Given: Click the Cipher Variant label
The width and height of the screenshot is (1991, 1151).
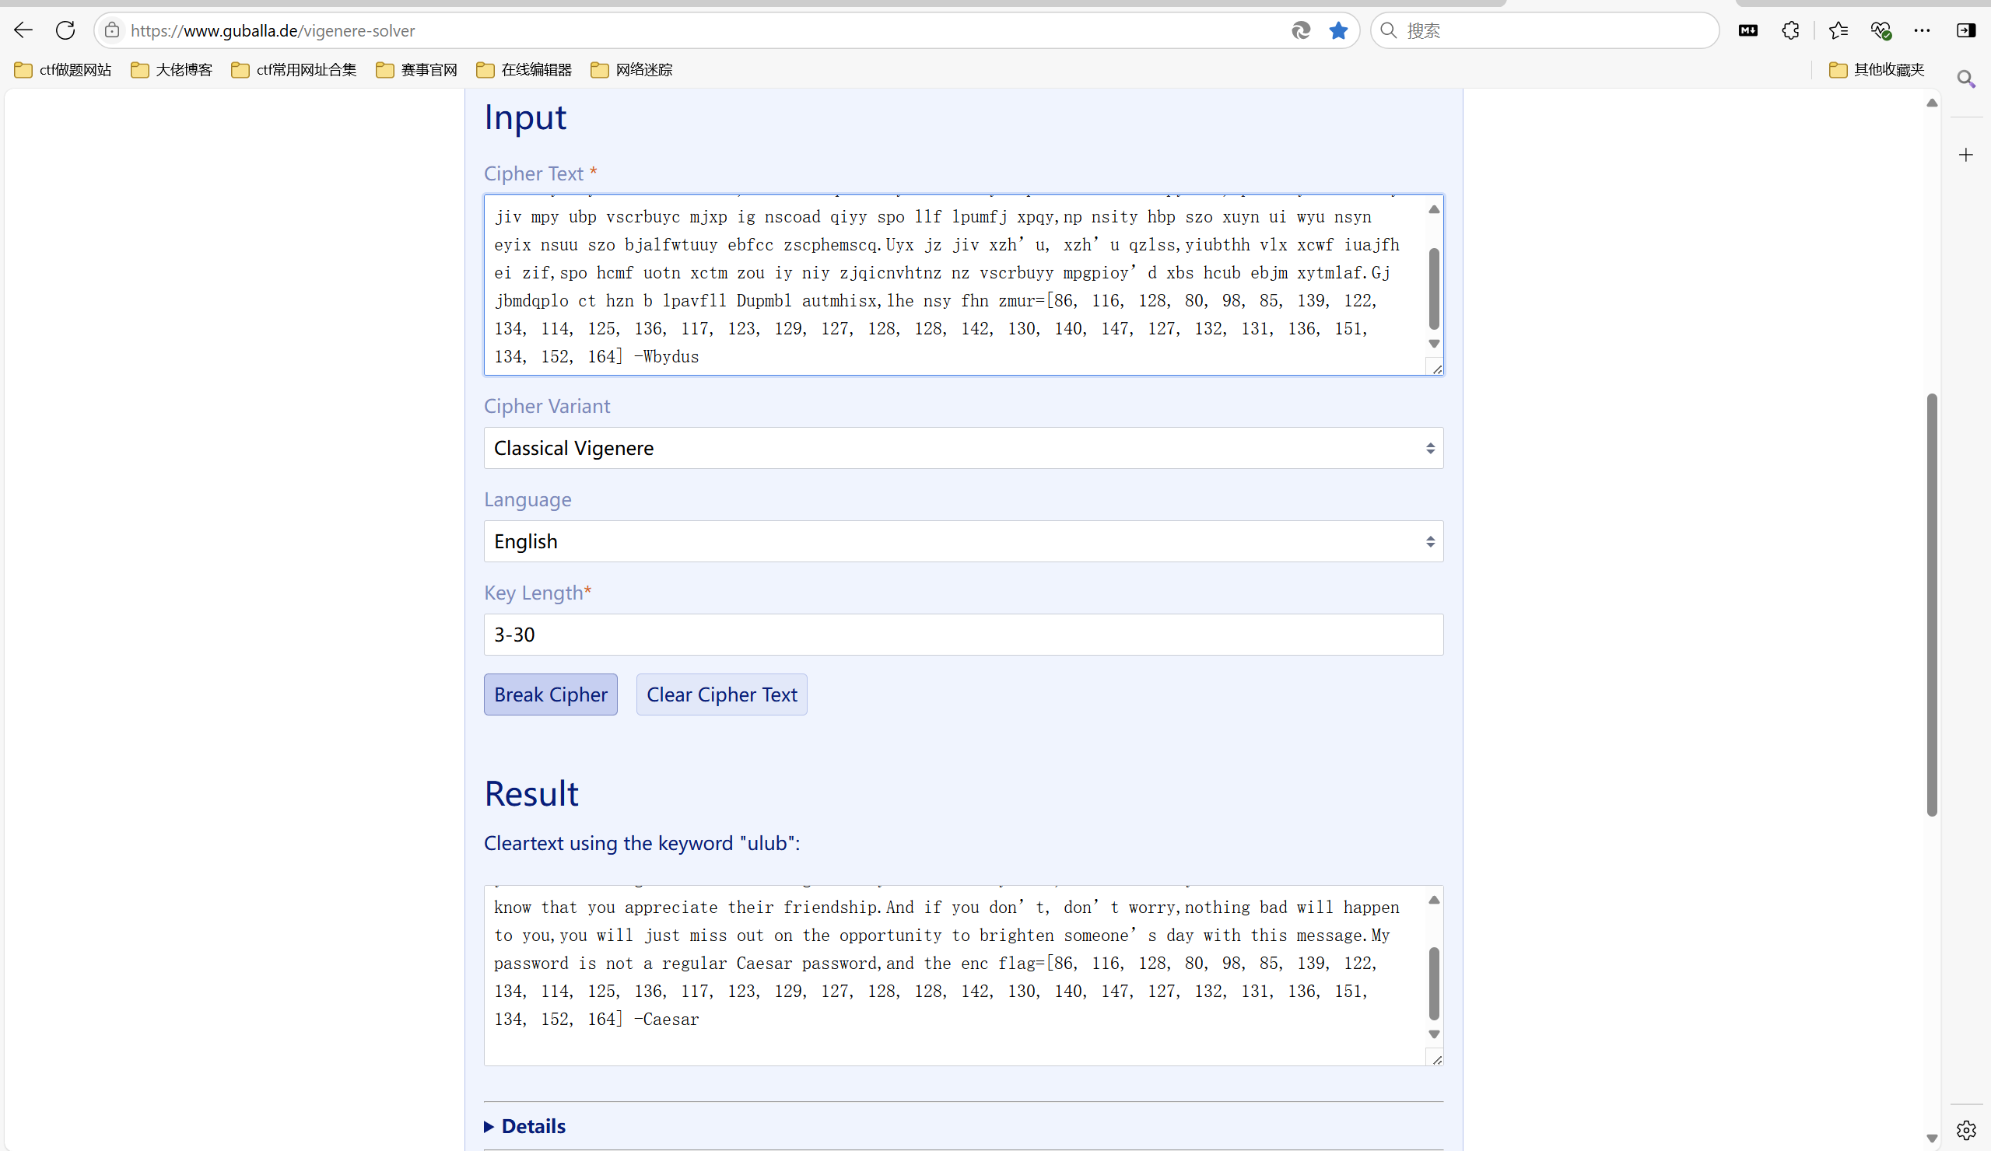Looking at the screenshot, I should click(547, 406).
